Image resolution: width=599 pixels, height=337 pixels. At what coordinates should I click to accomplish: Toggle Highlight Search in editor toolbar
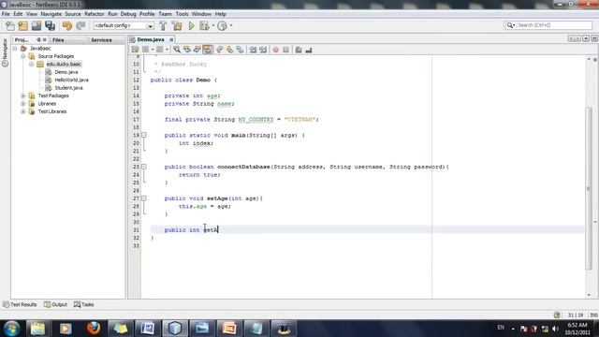(207, 50)
